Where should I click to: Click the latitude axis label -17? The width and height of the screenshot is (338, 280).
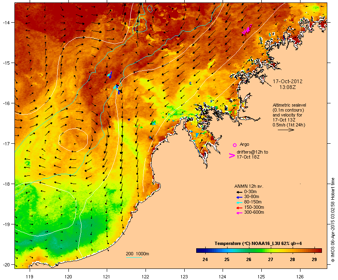(6, 144)
